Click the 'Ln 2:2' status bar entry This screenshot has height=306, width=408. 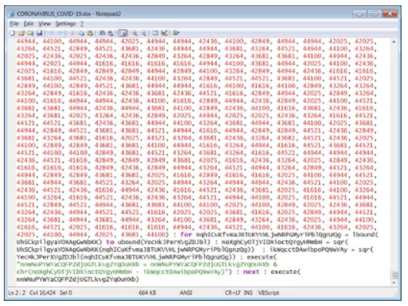(17, 292)
